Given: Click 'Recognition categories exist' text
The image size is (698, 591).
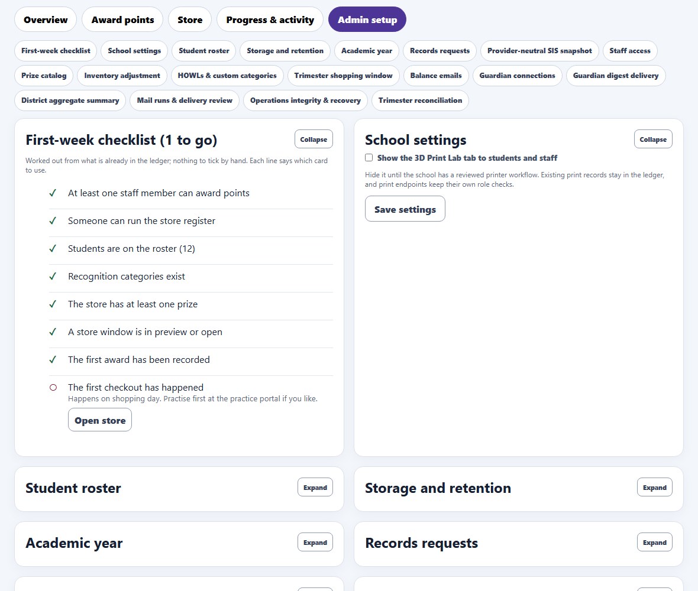Looking at the screenshot, I should point(127,276).
